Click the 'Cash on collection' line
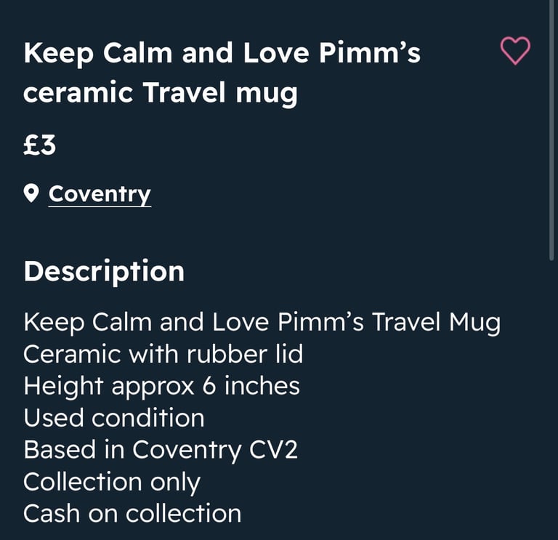 click(132, 513)
